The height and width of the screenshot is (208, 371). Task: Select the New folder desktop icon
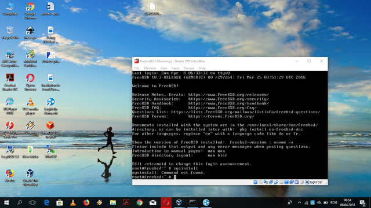(x=30, y=152)
